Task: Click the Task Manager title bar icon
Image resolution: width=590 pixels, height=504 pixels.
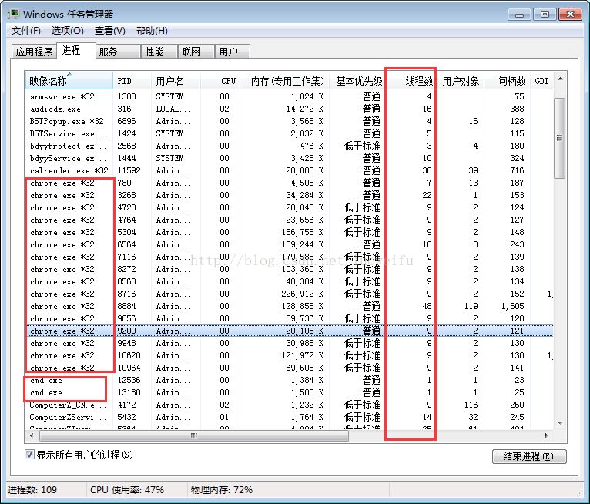Action: click(x=14, y=15)
